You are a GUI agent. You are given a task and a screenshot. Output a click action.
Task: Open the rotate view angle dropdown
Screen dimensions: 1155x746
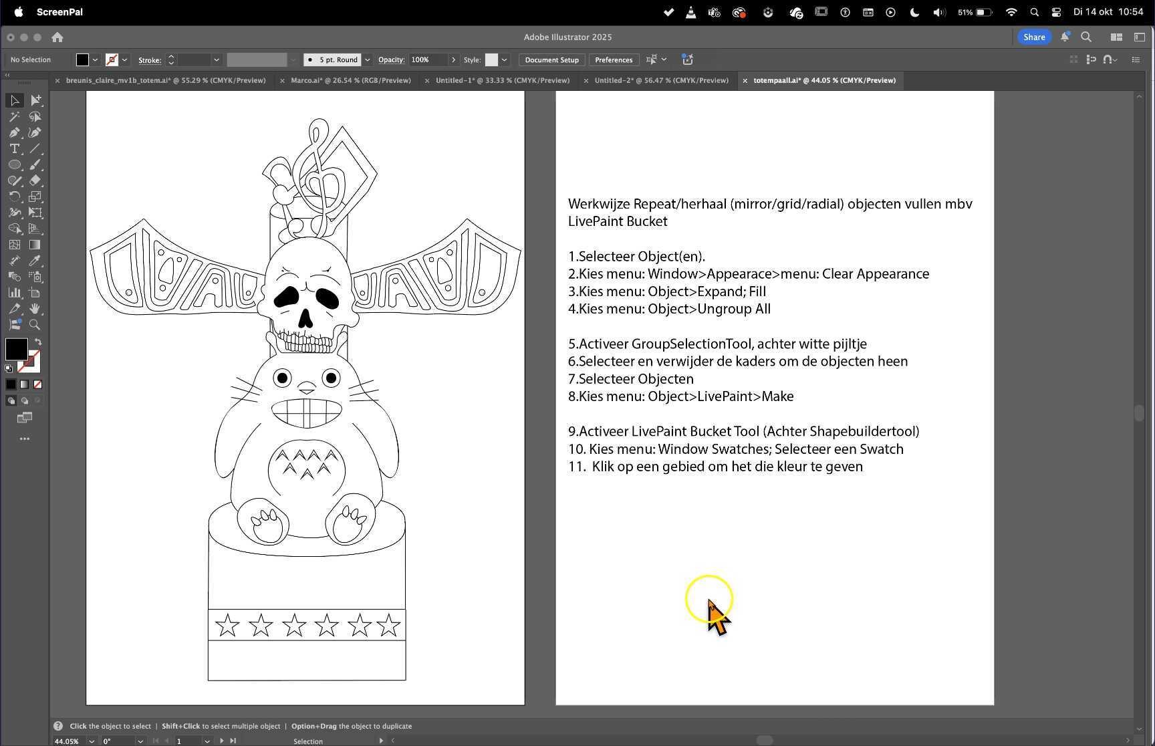140,741
